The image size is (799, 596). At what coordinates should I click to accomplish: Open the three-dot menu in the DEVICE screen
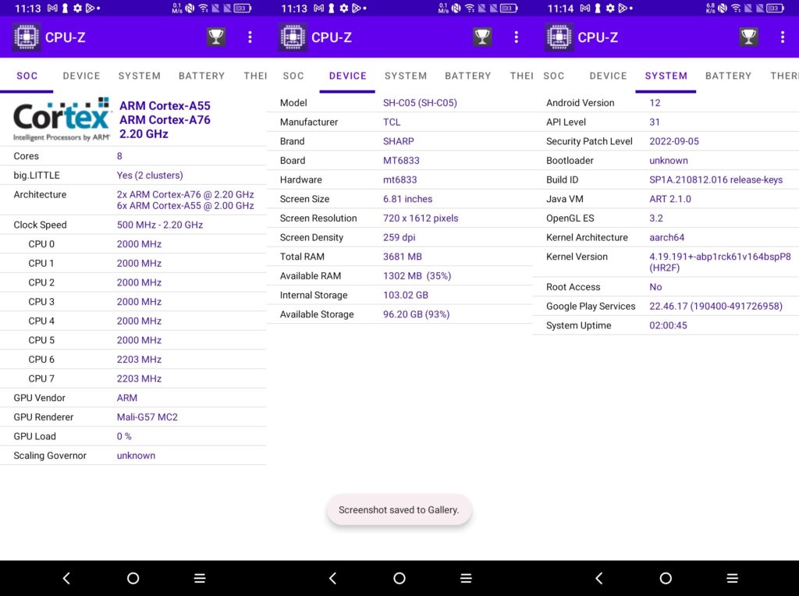[517, 37]
